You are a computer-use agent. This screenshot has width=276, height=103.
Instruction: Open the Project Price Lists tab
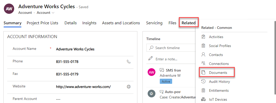(43, 23)
